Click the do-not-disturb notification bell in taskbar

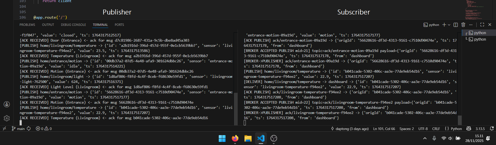488,139
